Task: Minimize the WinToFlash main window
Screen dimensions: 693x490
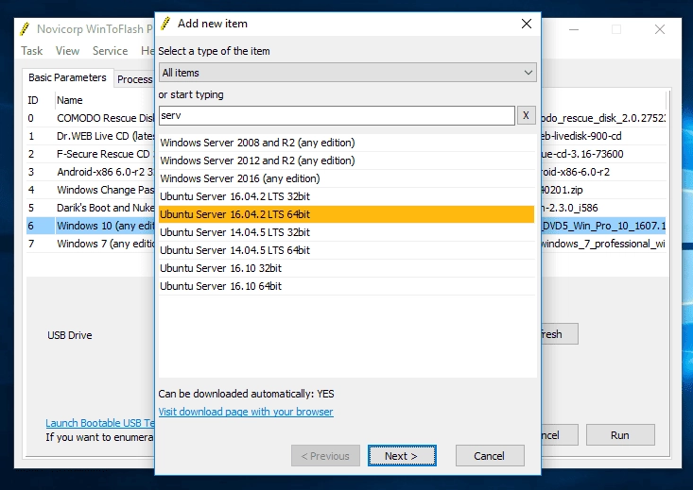Action: coord(574,29)
